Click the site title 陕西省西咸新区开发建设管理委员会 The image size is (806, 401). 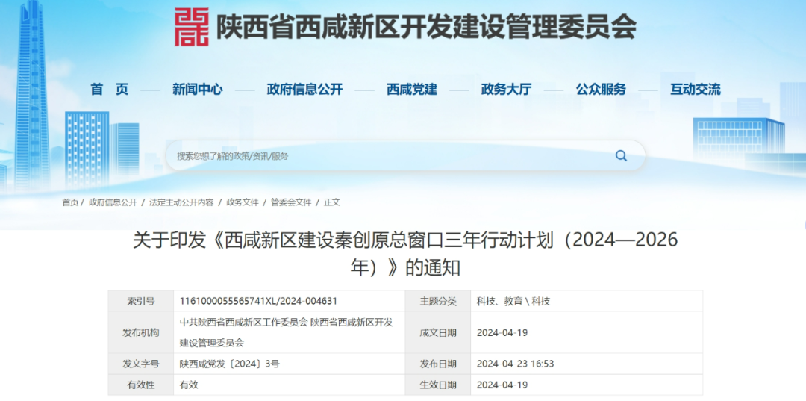click(426, 27)
